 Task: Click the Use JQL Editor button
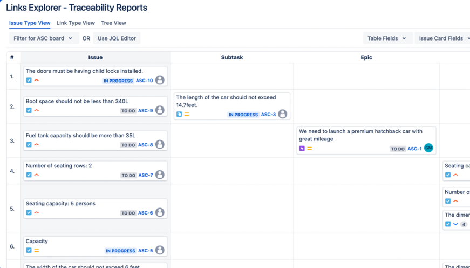point(117,38)
